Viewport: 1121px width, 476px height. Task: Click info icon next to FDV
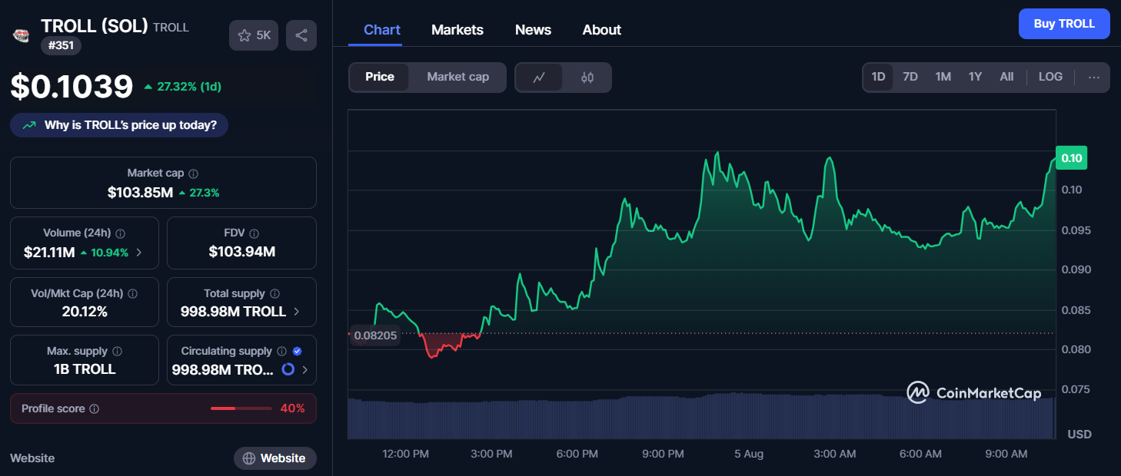[254, 233]
